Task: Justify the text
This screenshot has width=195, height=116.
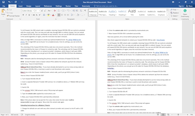Action: [x=68, y=15]
